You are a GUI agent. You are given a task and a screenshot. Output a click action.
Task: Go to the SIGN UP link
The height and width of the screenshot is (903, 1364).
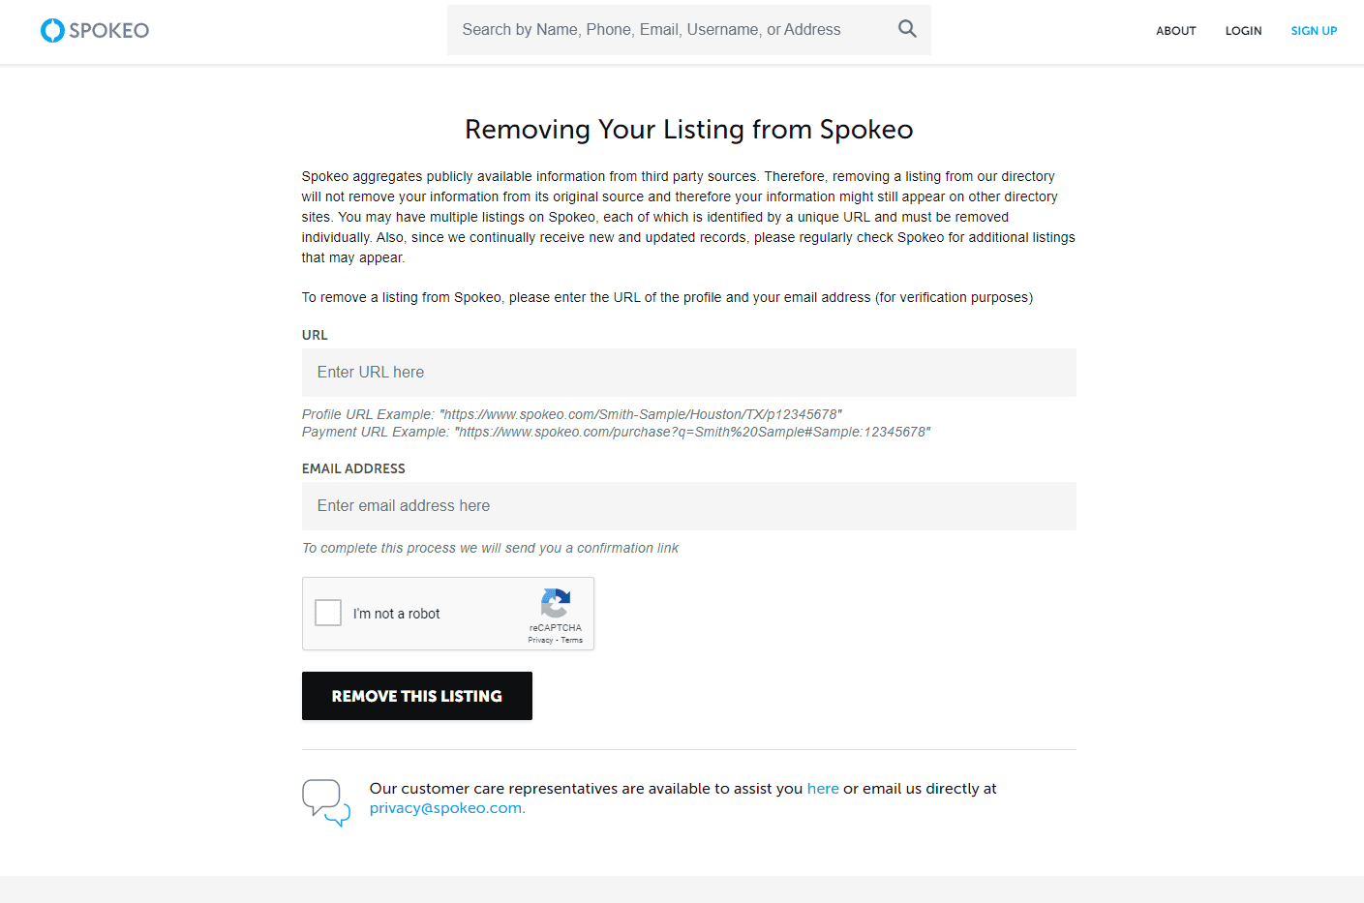[x=1314, y=31]
